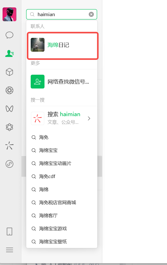This screenshot has height=265, width=167.
Task: Click 网络查找微信号 find by network option
Action: (x=62, y=82)
